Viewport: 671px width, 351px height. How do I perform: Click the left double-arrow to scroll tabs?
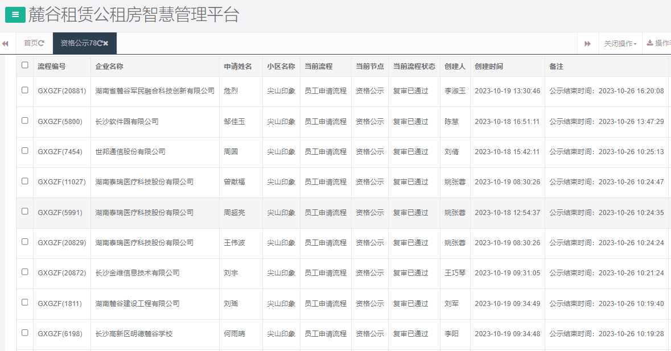[6, 43]
